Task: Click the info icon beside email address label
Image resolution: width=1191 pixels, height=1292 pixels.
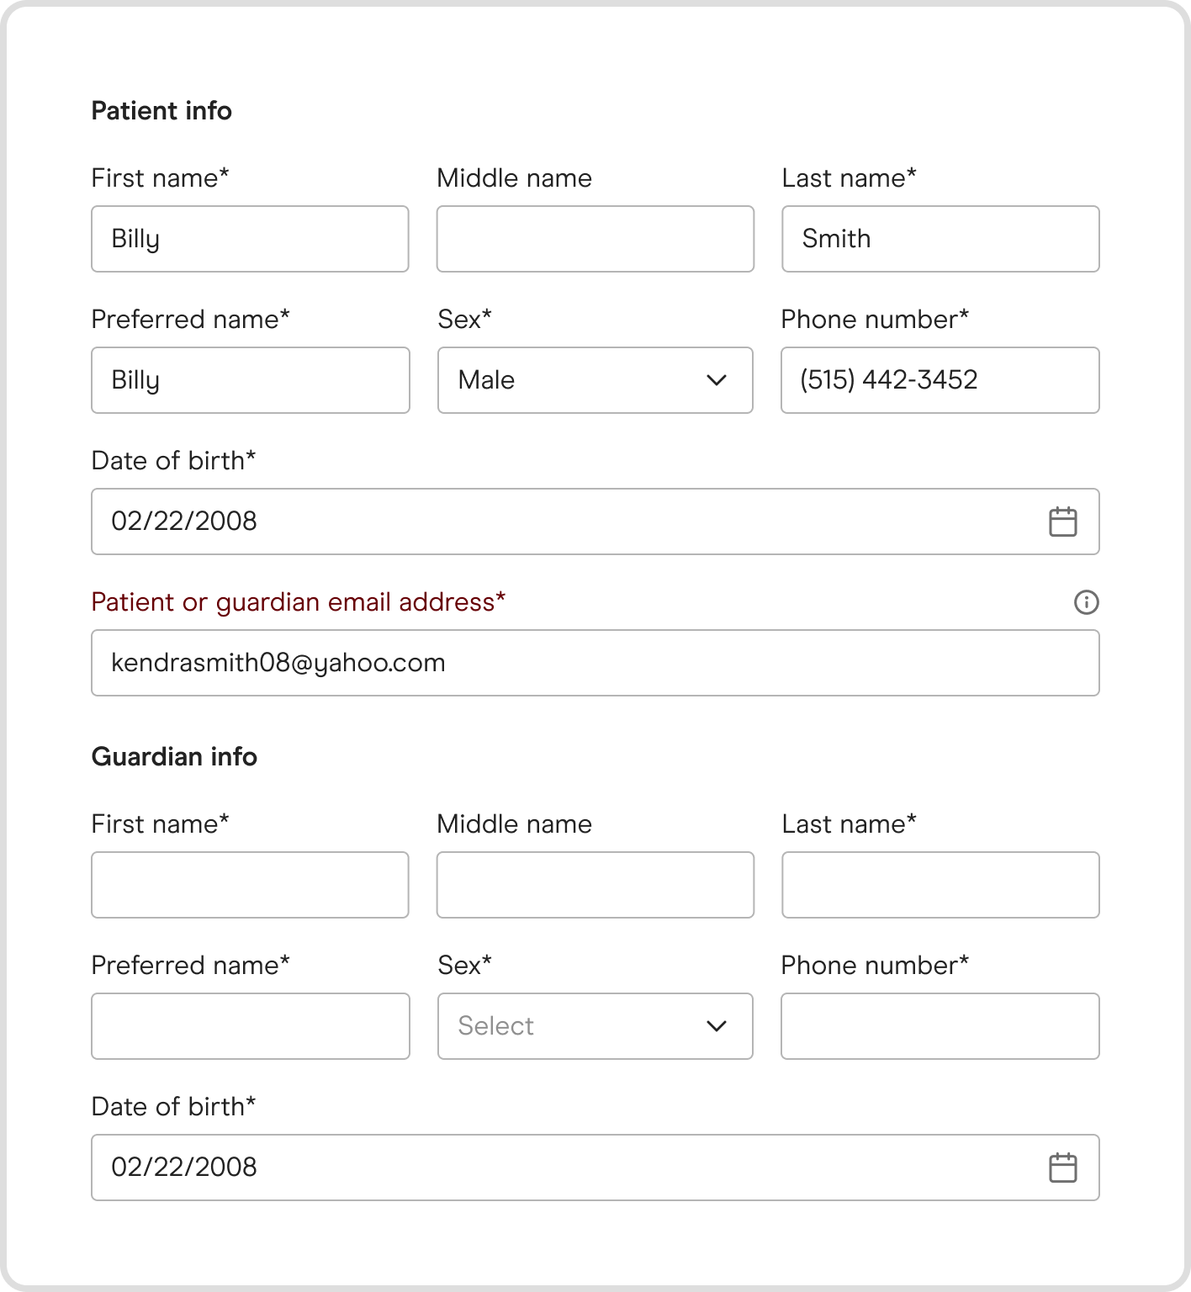Action: [1086, 602]
